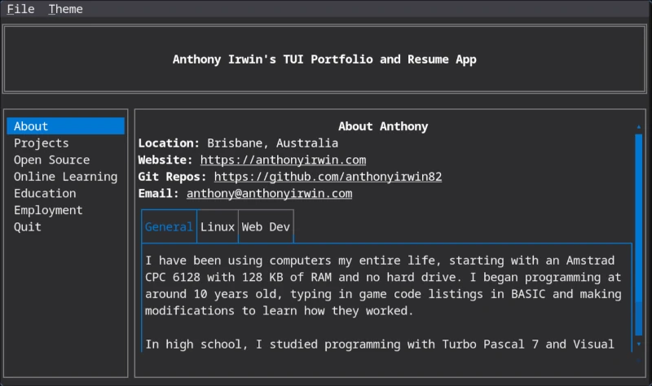The width and height of the screenshot is (652, 386).
Task: Open the File menu
Action: point(20,9)
